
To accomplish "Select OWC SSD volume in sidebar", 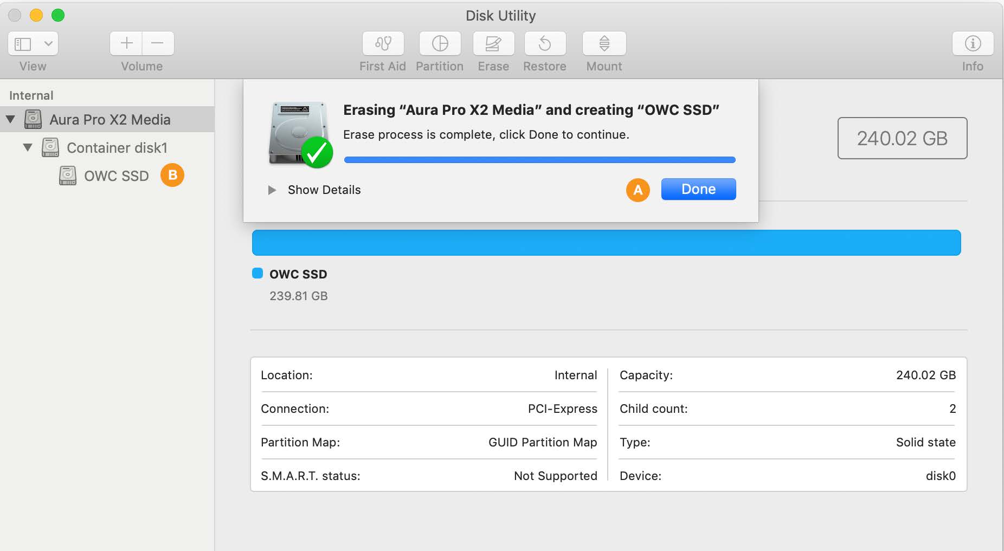I will click(x=116, y=176).
